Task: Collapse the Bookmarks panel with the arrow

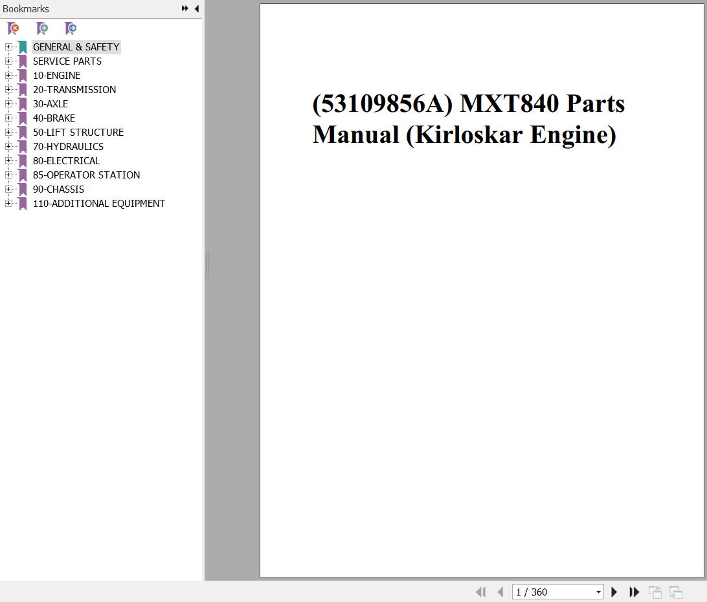Action: (197, 8)
